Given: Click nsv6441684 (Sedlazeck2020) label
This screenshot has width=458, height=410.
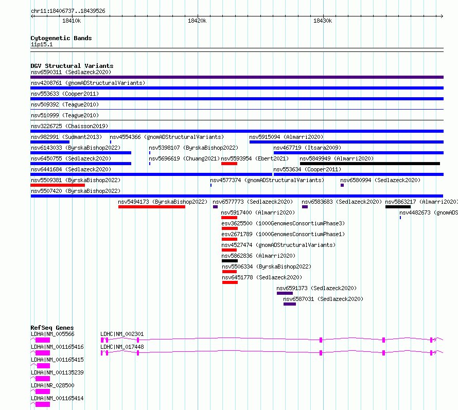Looking at the screenshot, I should 71,169.
